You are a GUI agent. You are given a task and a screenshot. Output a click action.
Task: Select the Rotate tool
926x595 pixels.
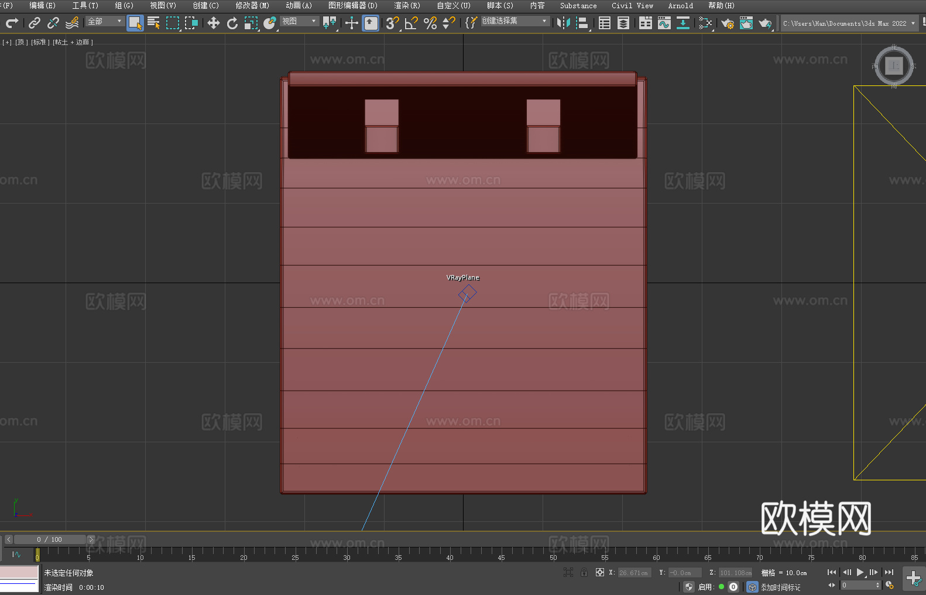[x=232, y=23]
